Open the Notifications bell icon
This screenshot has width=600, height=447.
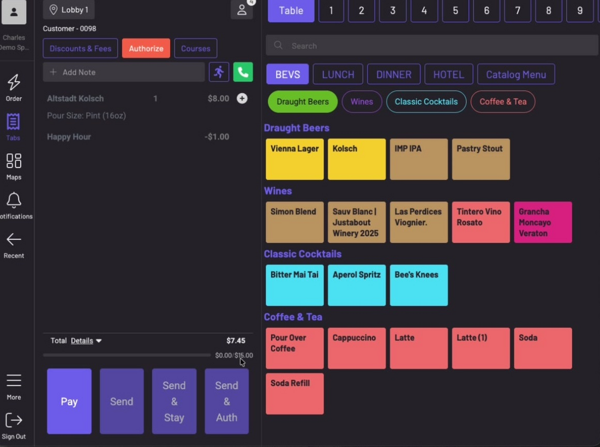click(14, 200)
